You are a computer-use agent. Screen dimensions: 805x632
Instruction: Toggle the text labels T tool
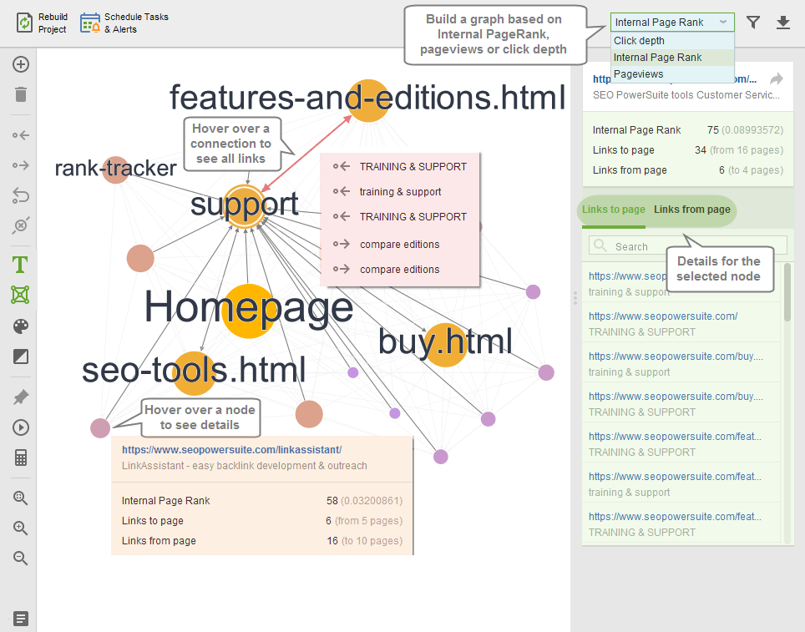21,265
